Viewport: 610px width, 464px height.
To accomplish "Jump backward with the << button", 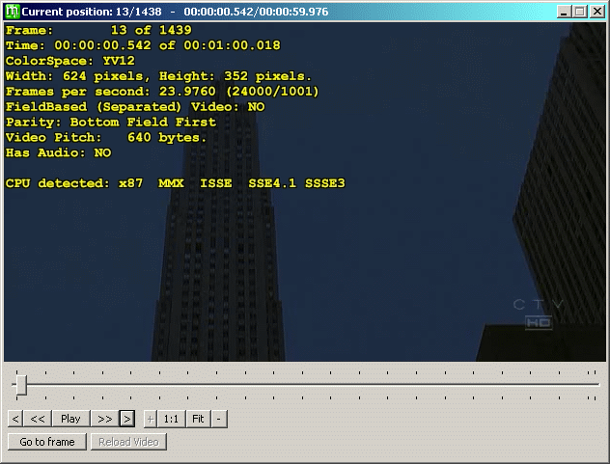I will point(38,419).
